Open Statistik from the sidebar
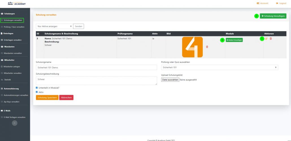 point(7,80)
